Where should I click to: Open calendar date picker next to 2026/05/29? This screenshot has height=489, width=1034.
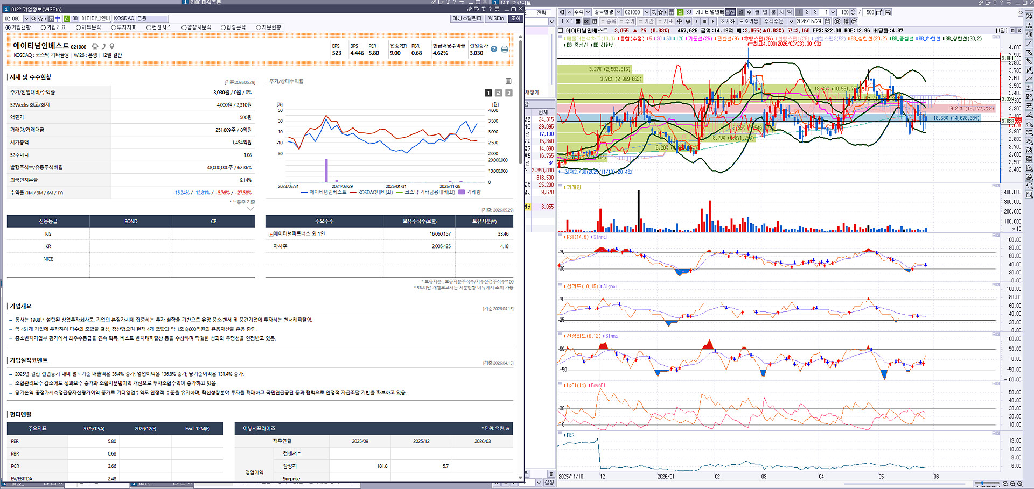tap(828, 22)
